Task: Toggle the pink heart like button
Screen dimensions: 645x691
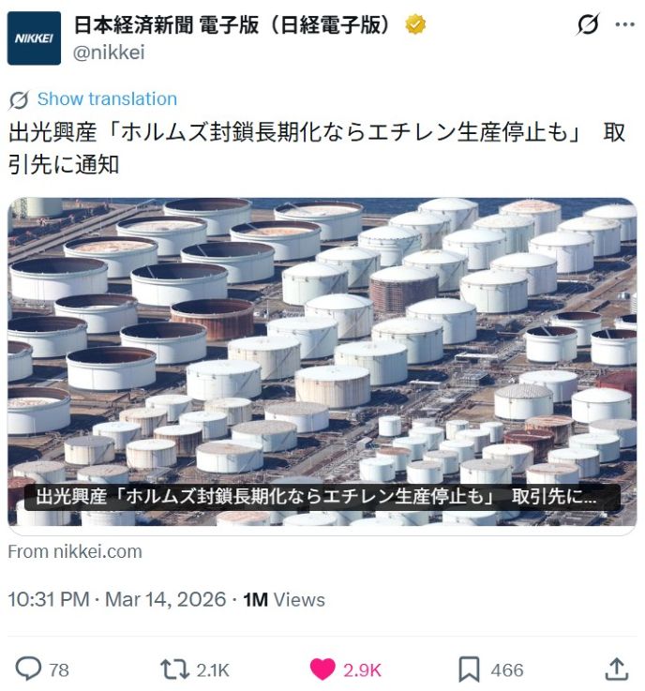Action: pyautogui.click(x=322, y=669)
